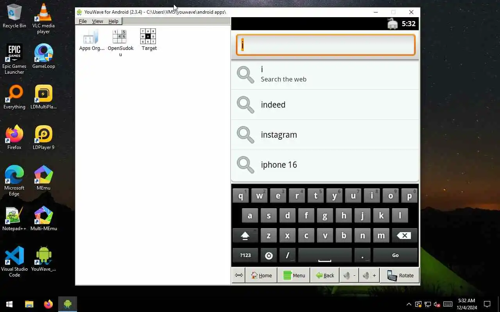The width and height of the screenshot is (500, 312).
Task: Tap the p key on the keyboard
Action: tap(409, 196)
